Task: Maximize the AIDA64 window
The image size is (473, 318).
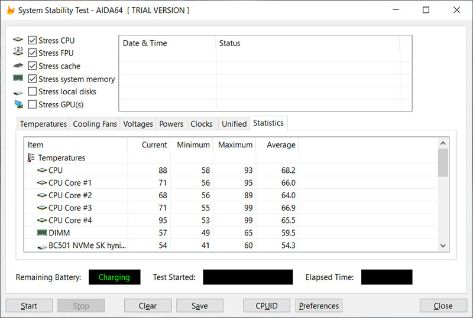Action: [x=426, y=10]
